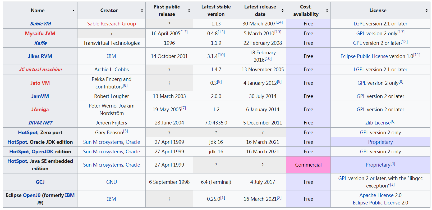Follow citation [12] on Kaffe license

point(404,42)
